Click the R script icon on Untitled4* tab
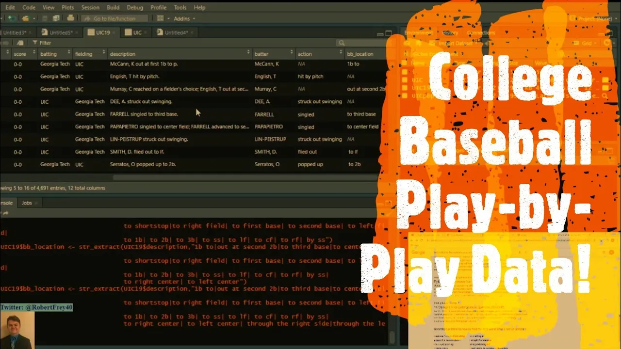Screen dimensions: 621x349 (160, 32)
